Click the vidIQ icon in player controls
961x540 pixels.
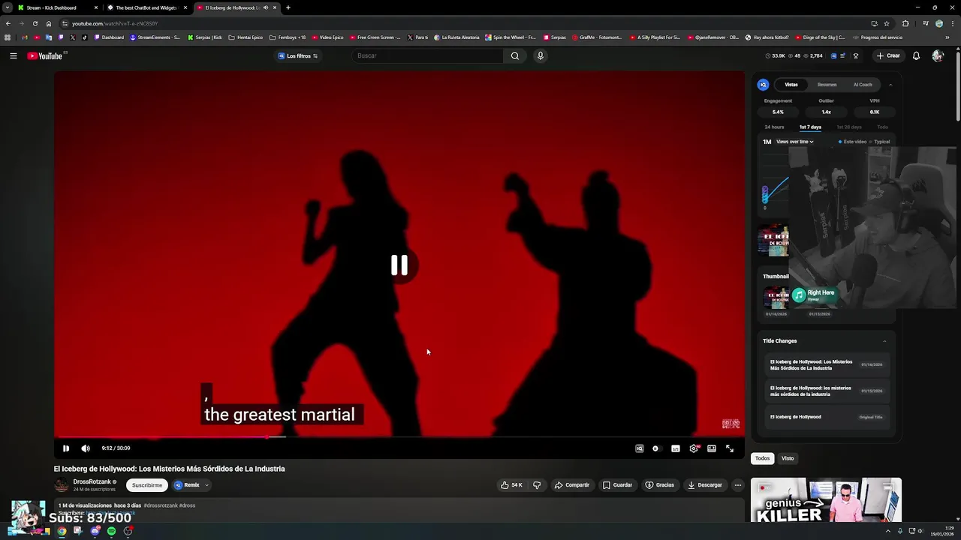(640, 448)
